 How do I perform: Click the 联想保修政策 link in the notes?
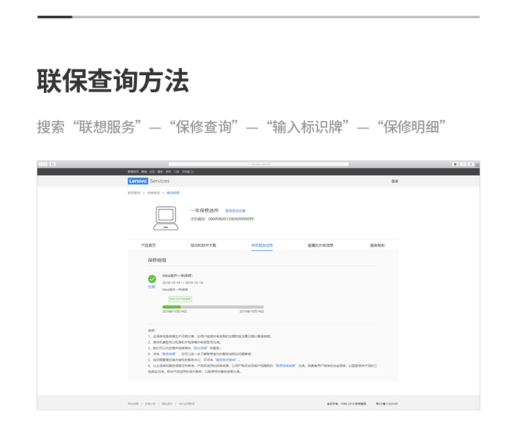286,366
